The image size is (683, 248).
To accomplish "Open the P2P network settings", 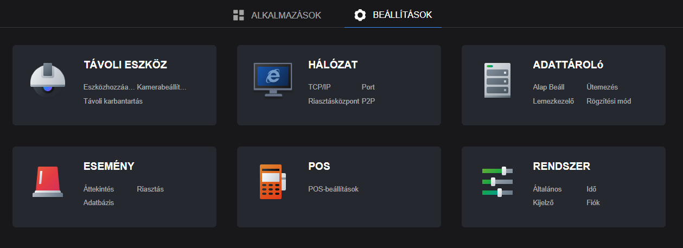I will pos(368,101).
